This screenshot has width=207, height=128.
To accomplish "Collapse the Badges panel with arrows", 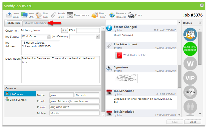I will [200, 23].
